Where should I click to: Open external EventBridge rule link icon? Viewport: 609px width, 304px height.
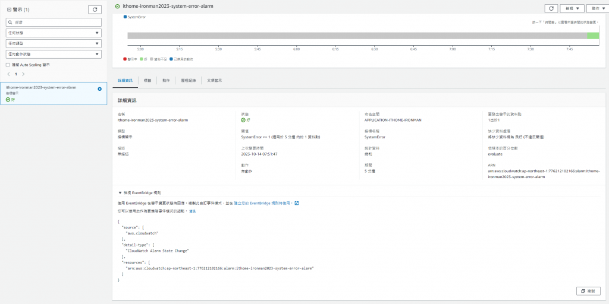coord(297,203)
